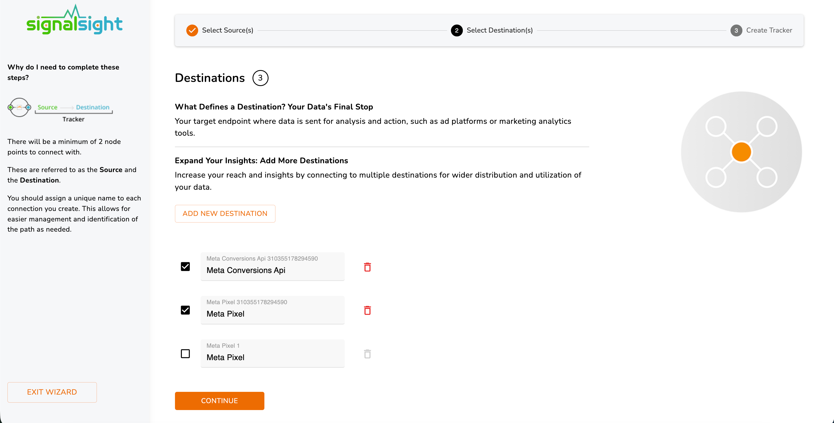Image resolution: width=834 pixels, height=423 pixels.
Task: Click the orange hub network illustration
Action: [x=741, y=152]
